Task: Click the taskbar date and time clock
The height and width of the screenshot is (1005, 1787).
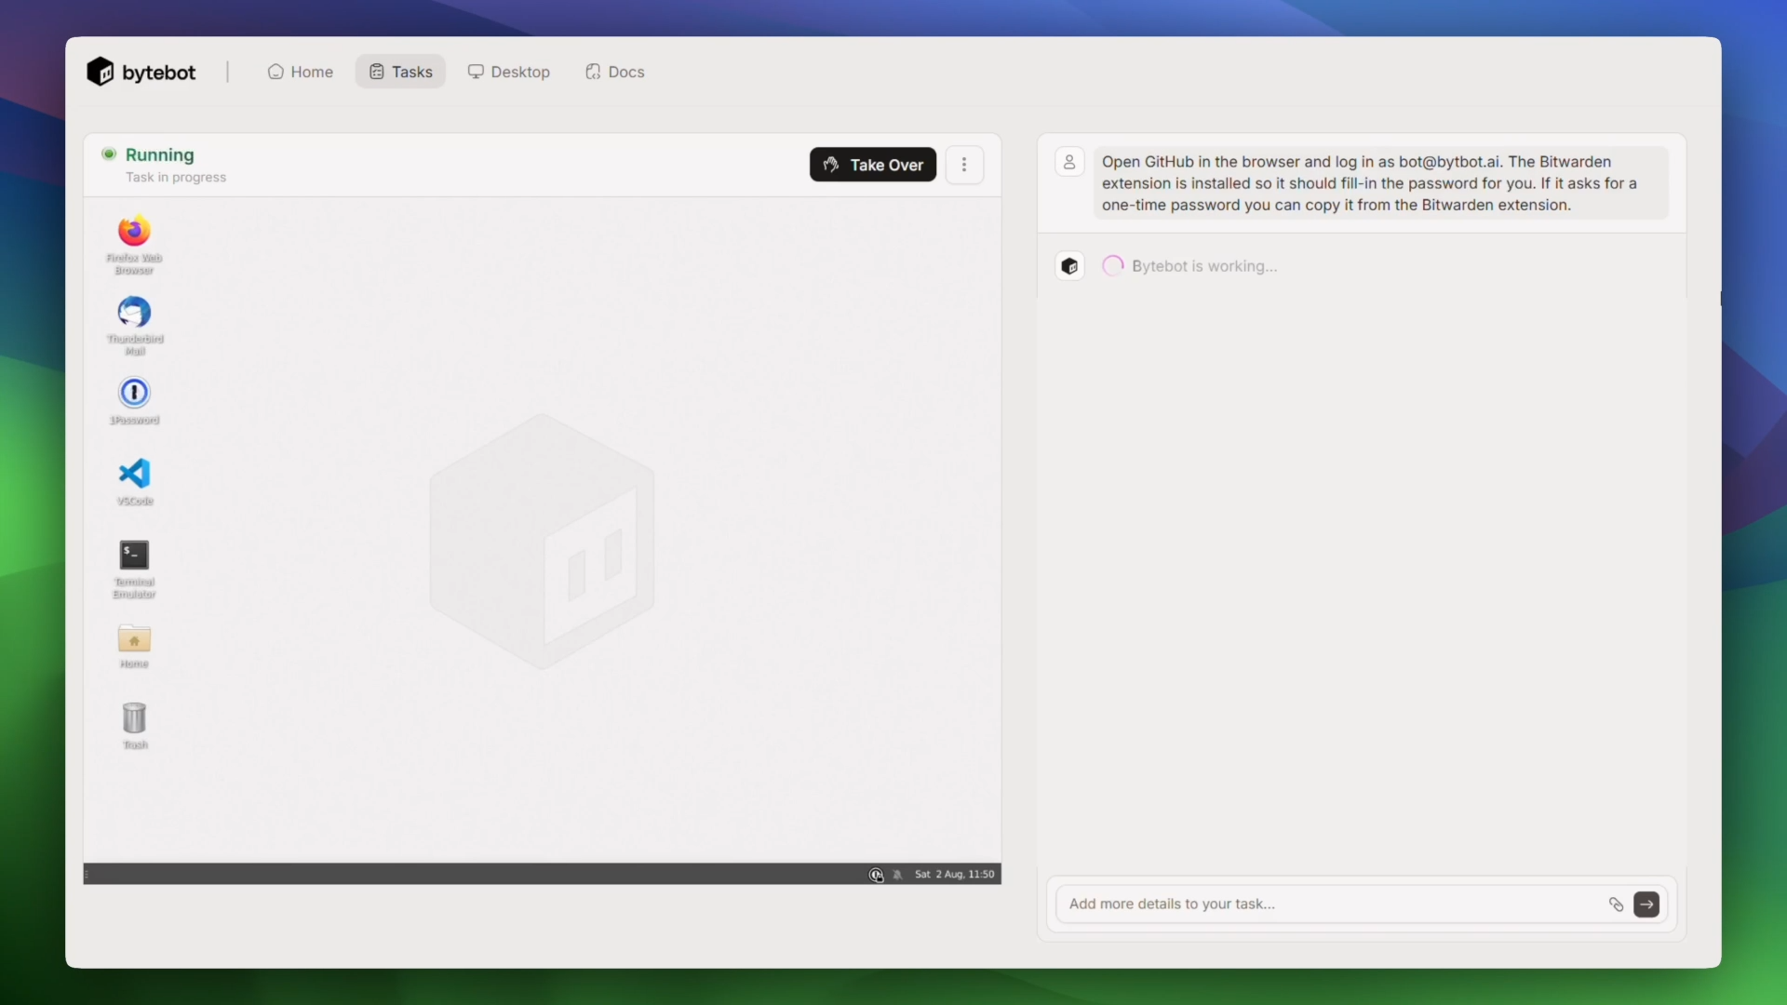Action: pos(954,875)
